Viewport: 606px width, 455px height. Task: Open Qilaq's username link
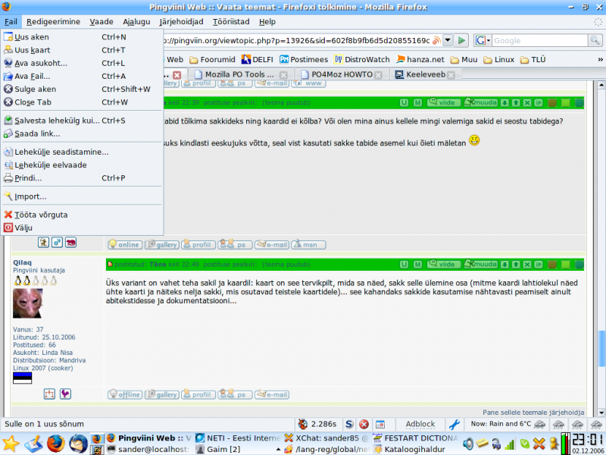[x=23, y=262]
